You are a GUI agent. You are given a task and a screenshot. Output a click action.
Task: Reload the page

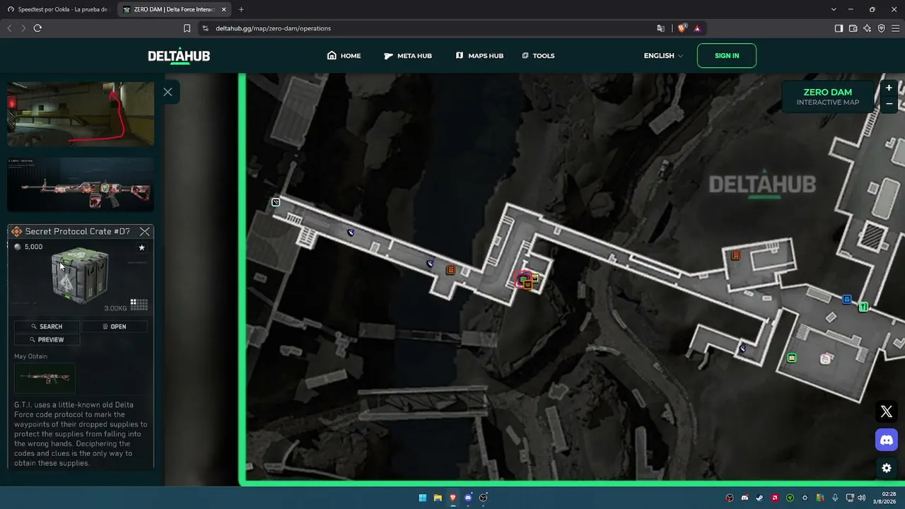(x=37, y=28)
